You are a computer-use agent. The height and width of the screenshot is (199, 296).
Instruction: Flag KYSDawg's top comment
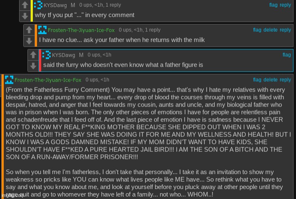[273, 5]
